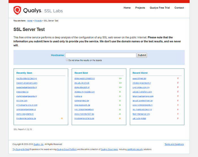Click the Submit button
The image size is (198, 157).
point(142,55)
